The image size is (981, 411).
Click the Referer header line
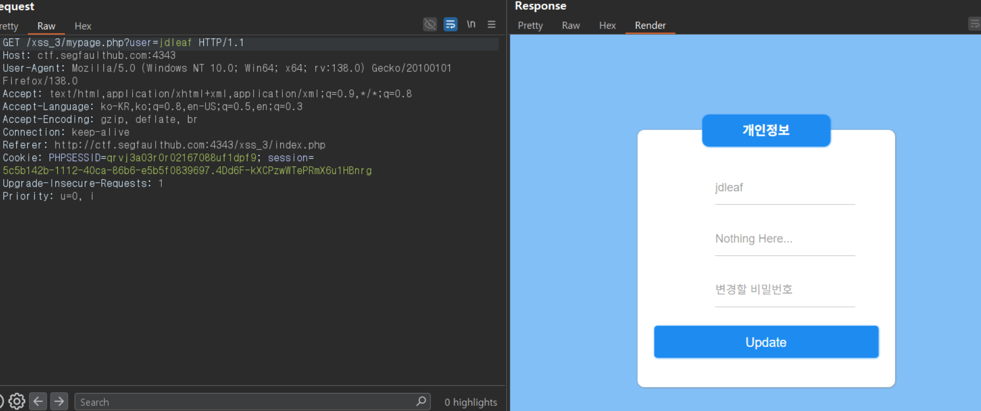[164, 145]
